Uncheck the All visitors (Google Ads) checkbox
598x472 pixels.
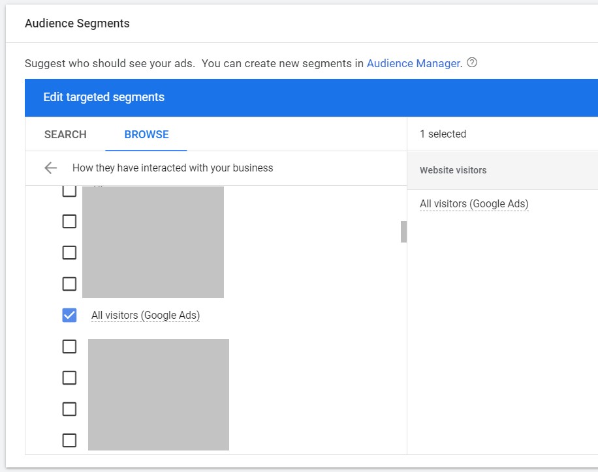[69, 315]
